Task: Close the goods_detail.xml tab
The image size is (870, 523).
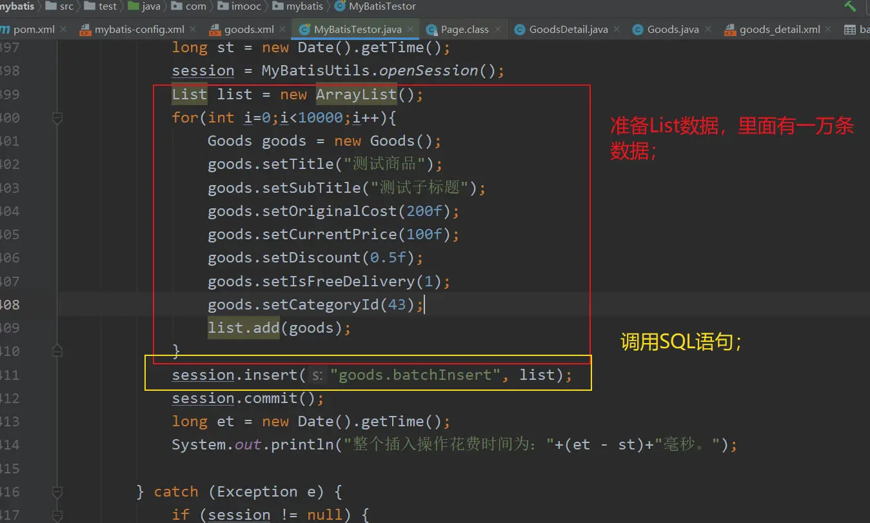Action: [x=830, y=30]
